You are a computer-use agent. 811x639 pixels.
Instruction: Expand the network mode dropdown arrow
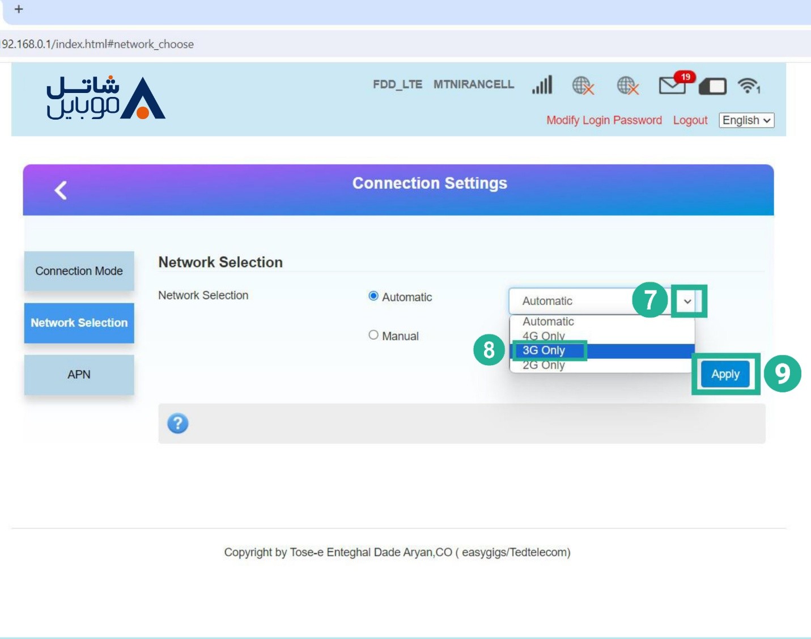687,301
